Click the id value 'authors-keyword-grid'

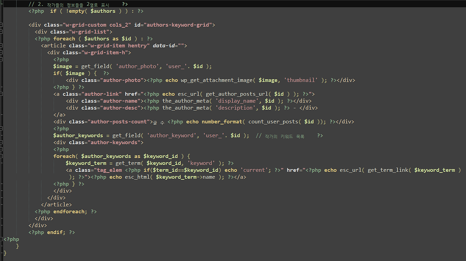point(178,25)
